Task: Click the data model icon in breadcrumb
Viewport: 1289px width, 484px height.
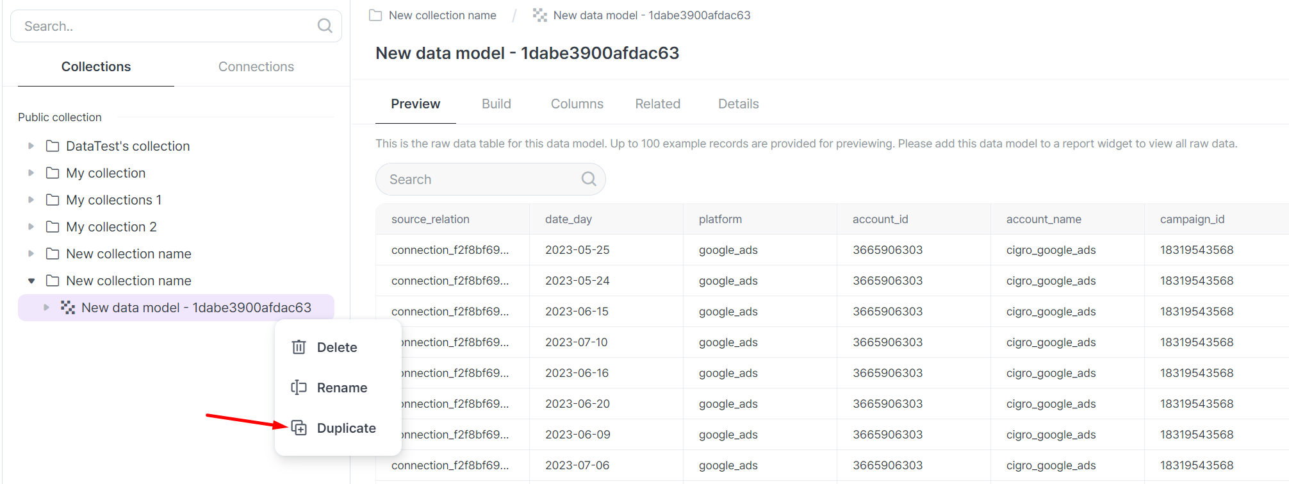Action: coord(540,15)
